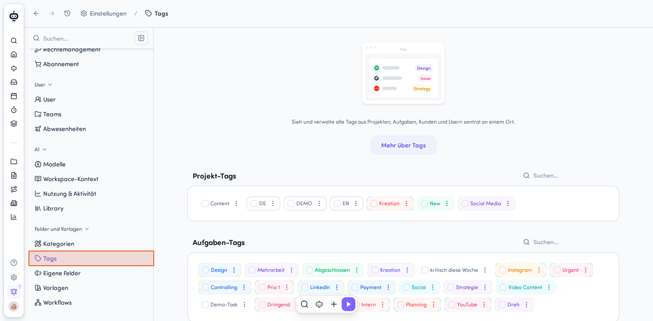
Task: Open the bar chart reports icon
Action: pos(14,217)
